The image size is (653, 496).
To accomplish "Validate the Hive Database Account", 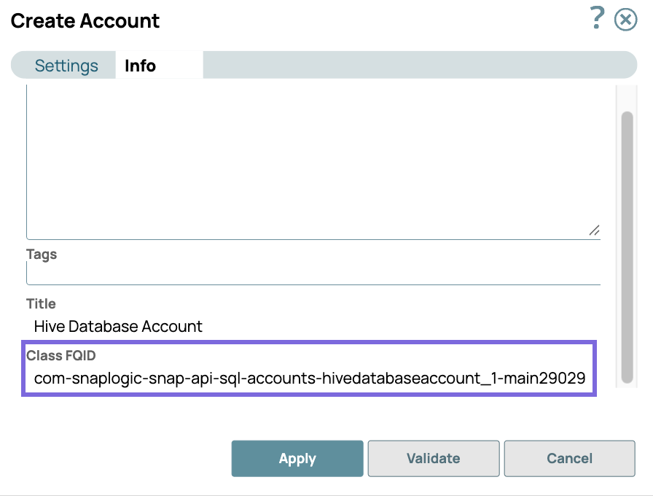I will click(x=433, y=458).
